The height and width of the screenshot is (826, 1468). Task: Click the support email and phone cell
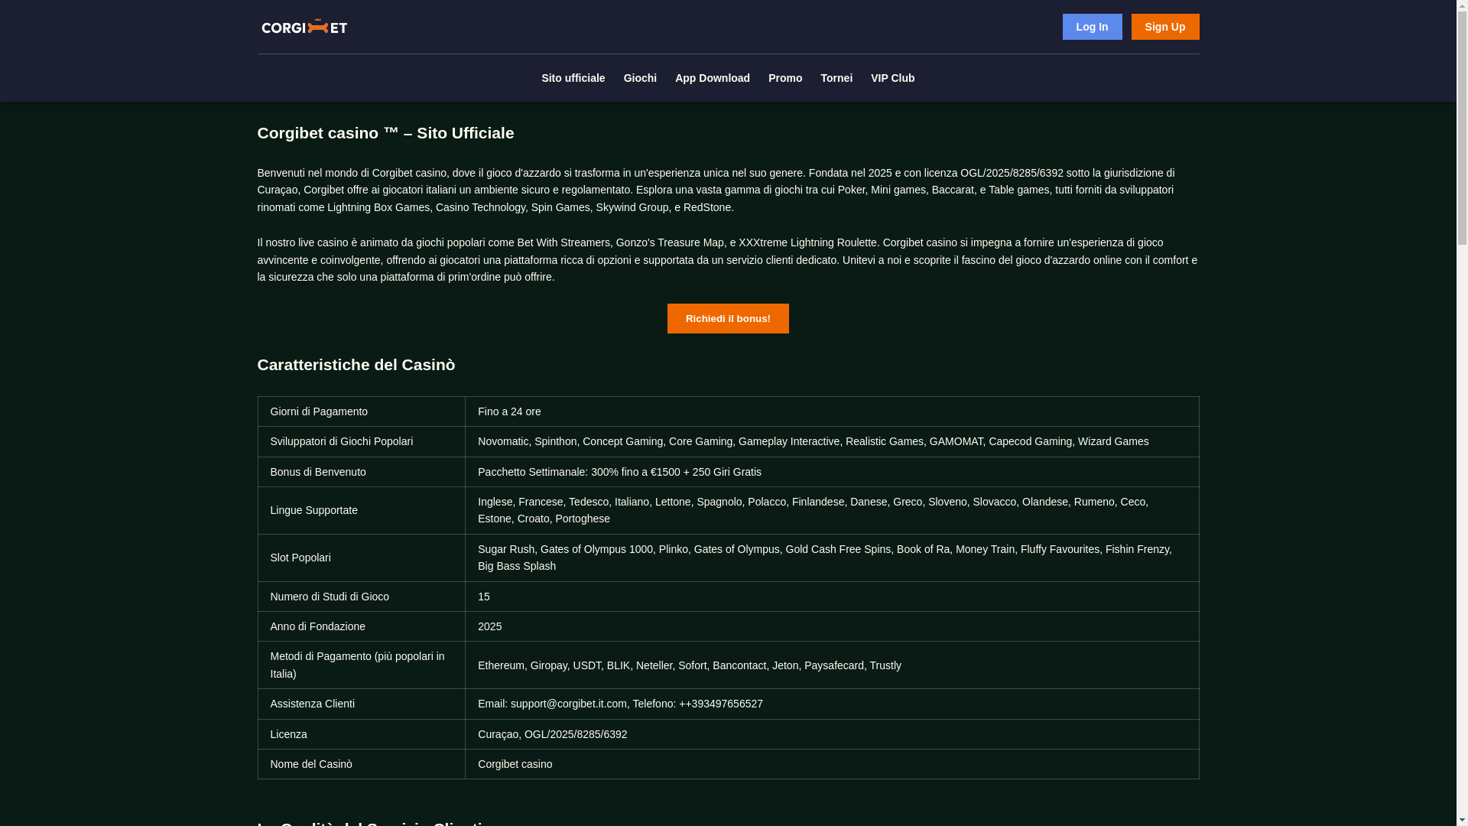point(832,704)
